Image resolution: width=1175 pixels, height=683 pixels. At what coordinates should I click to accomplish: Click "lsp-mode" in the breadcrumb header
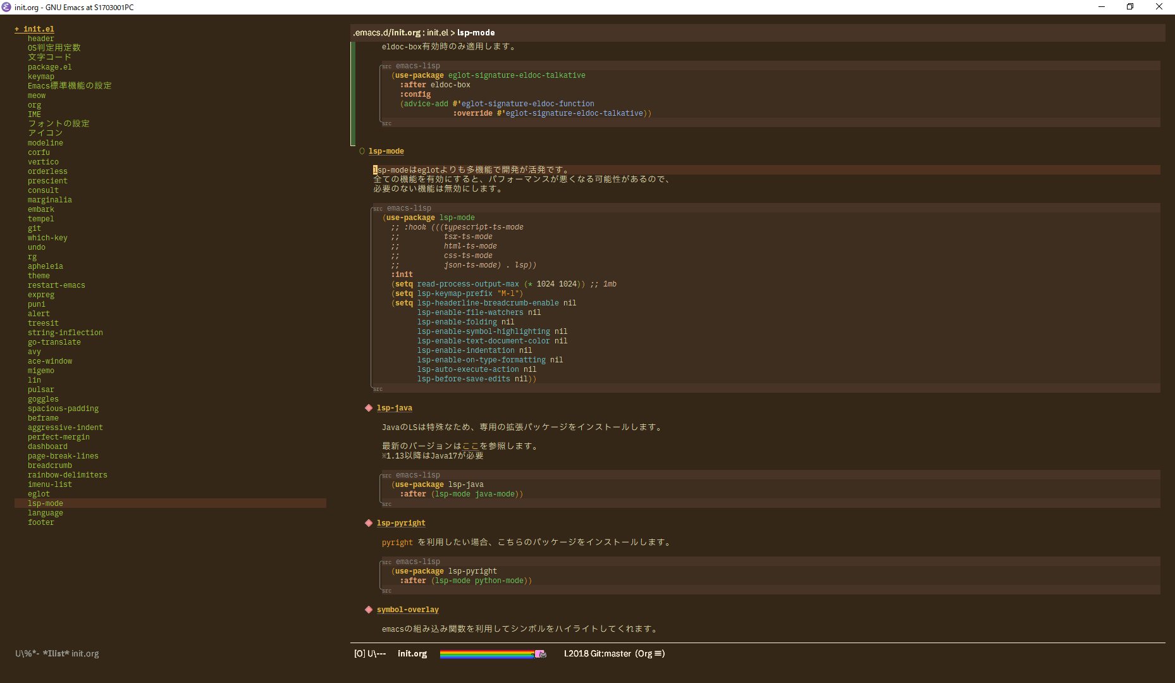(476, 32)
